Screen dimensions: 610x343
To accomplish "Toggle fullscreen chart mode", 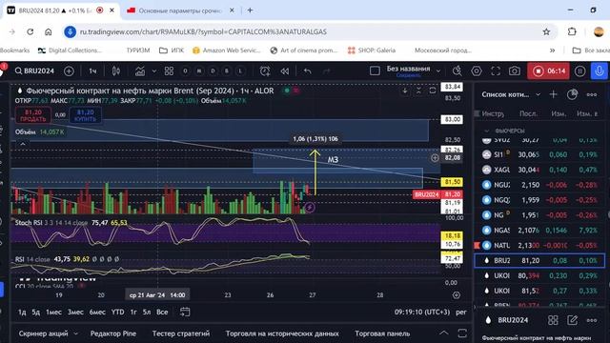I will (x=496, y=71).
